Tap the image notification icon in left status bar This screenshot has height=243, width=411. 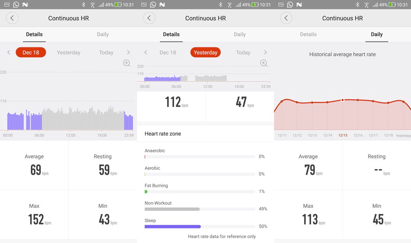click(7, 4)
